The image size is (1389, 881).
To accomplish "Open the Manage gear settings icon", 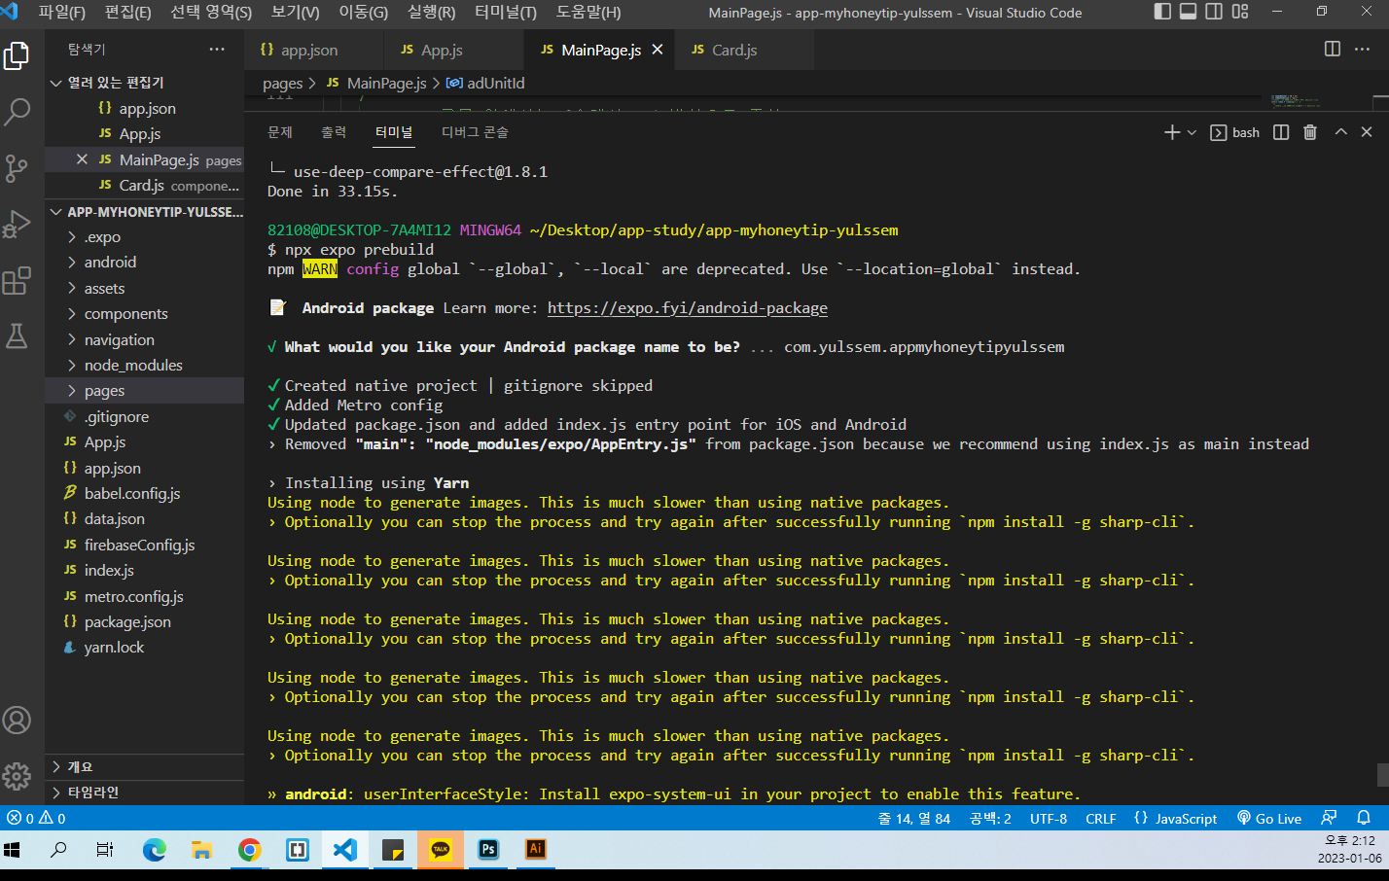I will [x=18, y=776].
